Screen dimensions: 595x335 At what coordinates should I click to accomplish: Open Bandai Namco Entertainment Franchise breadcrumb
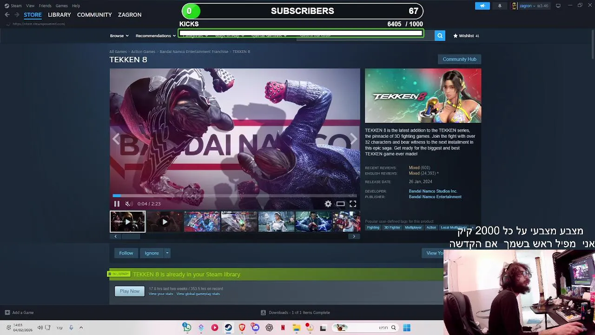(x=194, y=52)
